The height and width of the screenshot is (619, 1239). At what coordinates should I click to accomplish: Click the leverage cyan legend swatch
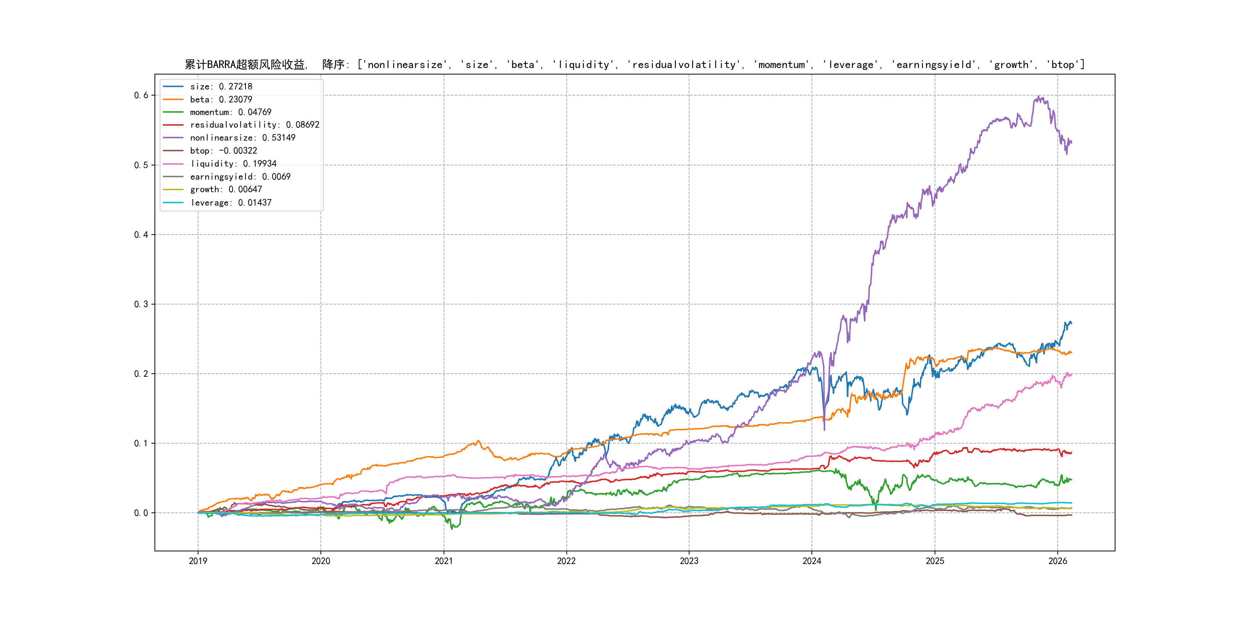[x=173, y=203]
